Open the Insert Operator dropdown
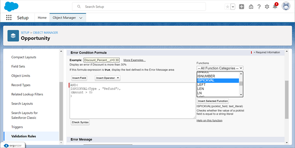Image resolution: width=295 pixels, height=148 pixels. coord(107,78)
